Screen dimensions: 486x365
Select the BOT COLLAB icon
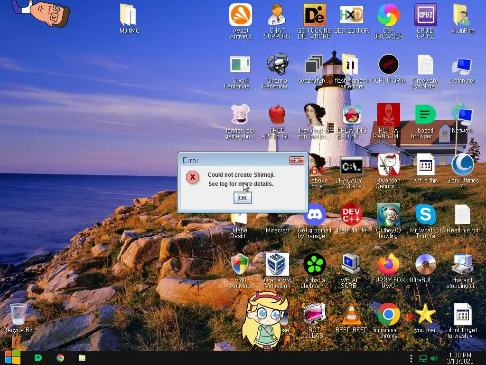(314, 314)
